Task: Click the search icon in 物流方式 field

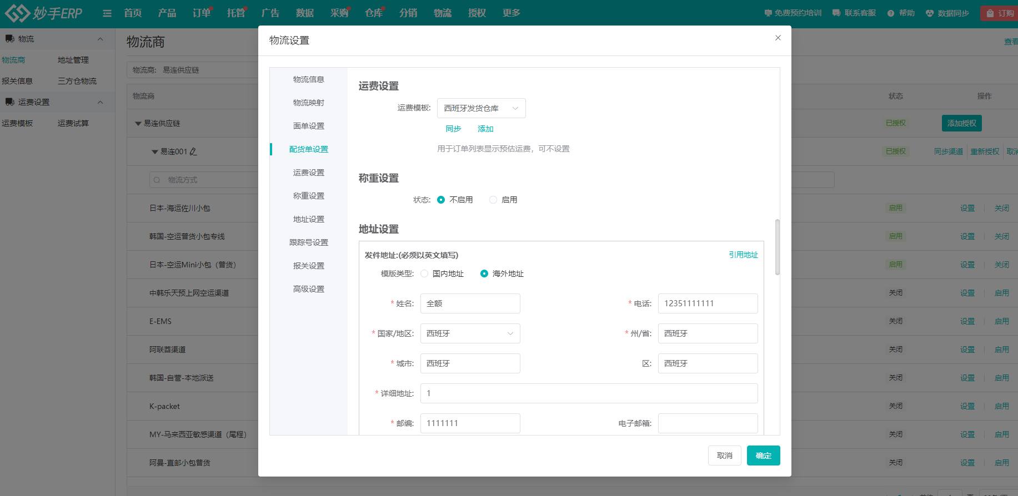Action: coord(157,180)
